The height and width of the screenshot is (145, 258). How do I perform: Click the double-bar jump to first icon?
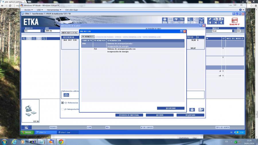tap(210, 23)
